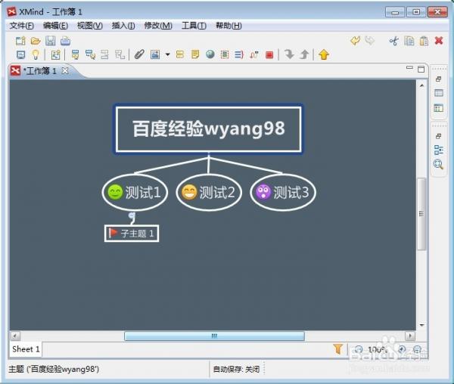Create a relationship using the relationship icon

254,54
